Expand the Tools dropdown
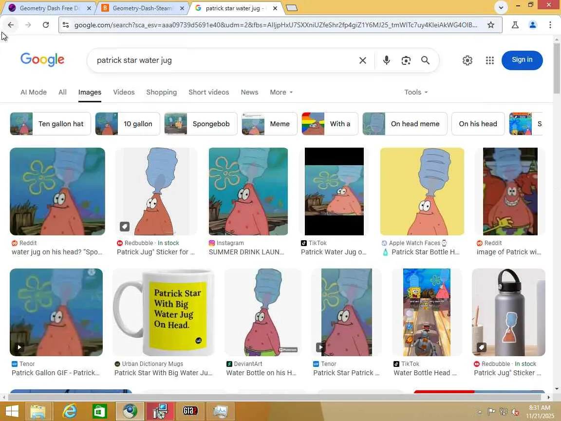 pos(416,92)
